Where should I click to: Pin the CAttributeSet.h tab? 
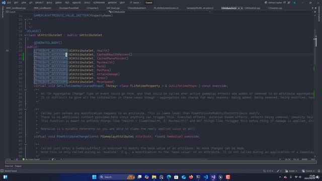238,8
